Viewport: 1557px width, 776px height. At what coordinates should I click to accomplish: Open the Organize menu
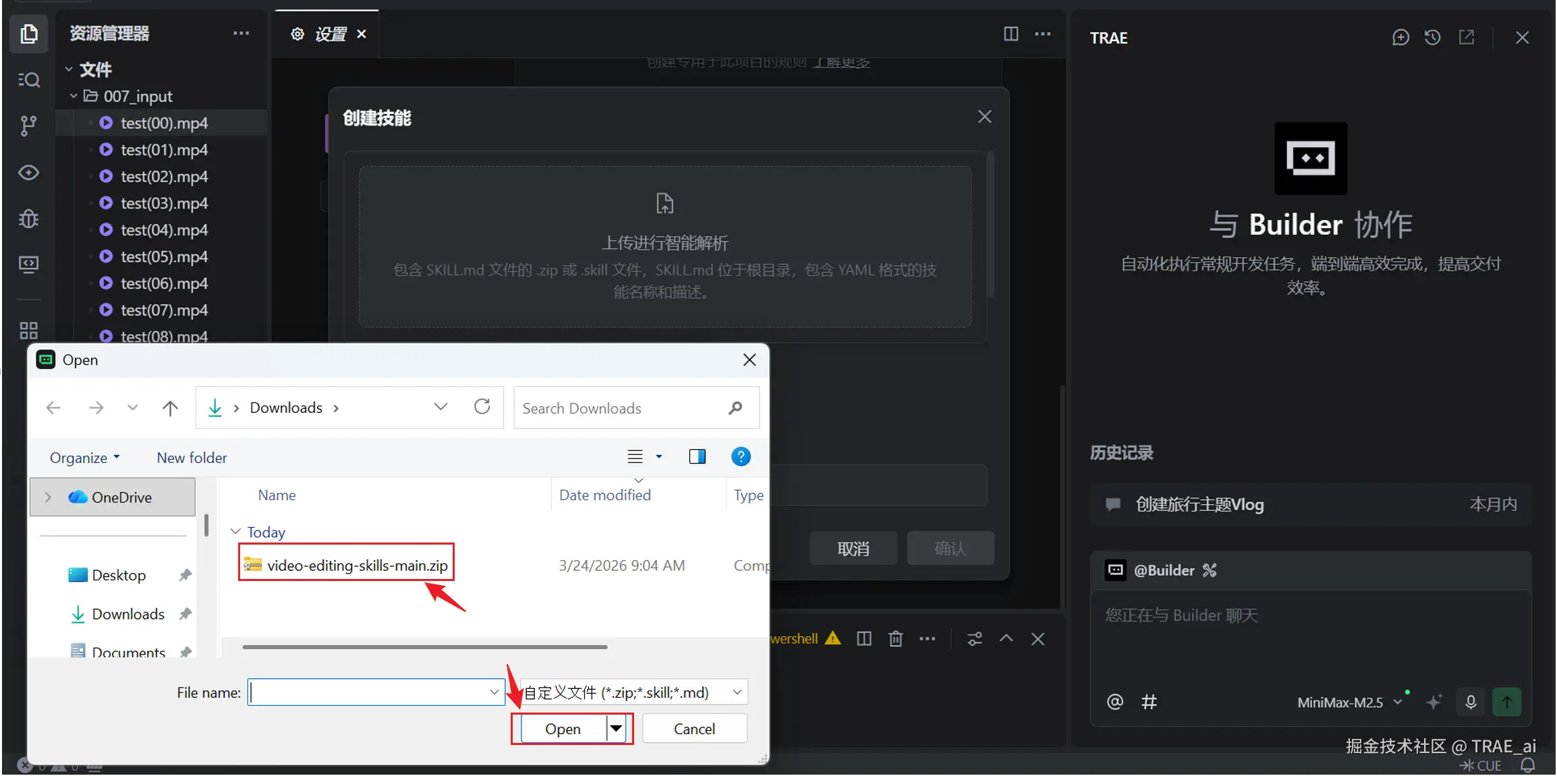pyautogui.click(x=84, y=458)
